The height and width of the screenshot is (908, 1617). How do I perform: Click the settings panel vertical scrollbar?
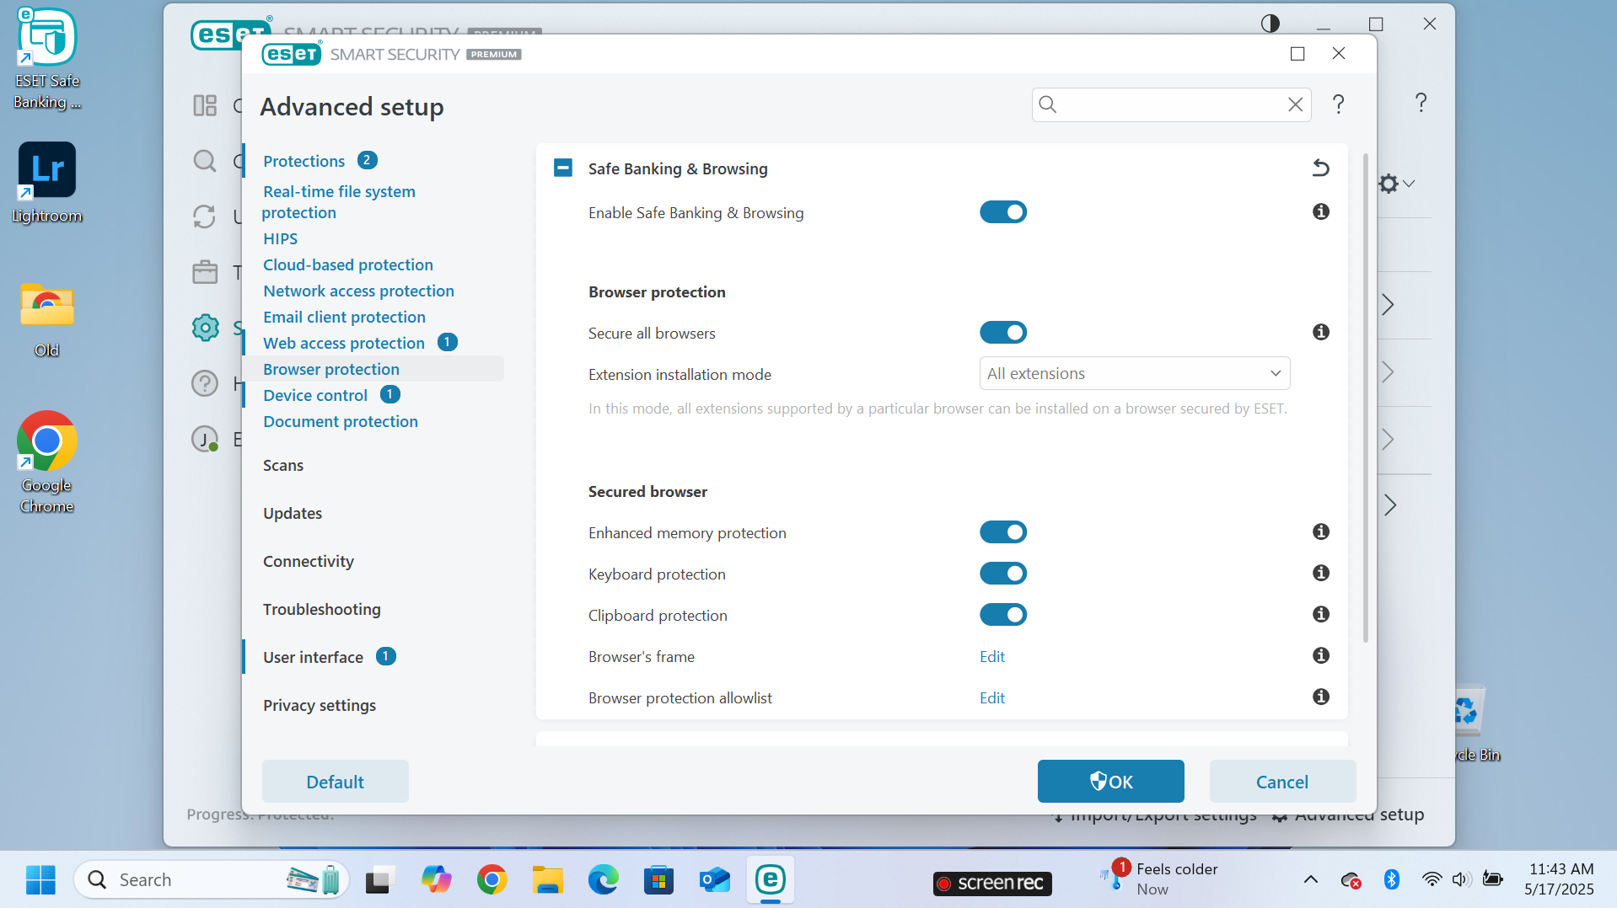pos(1365,396)
